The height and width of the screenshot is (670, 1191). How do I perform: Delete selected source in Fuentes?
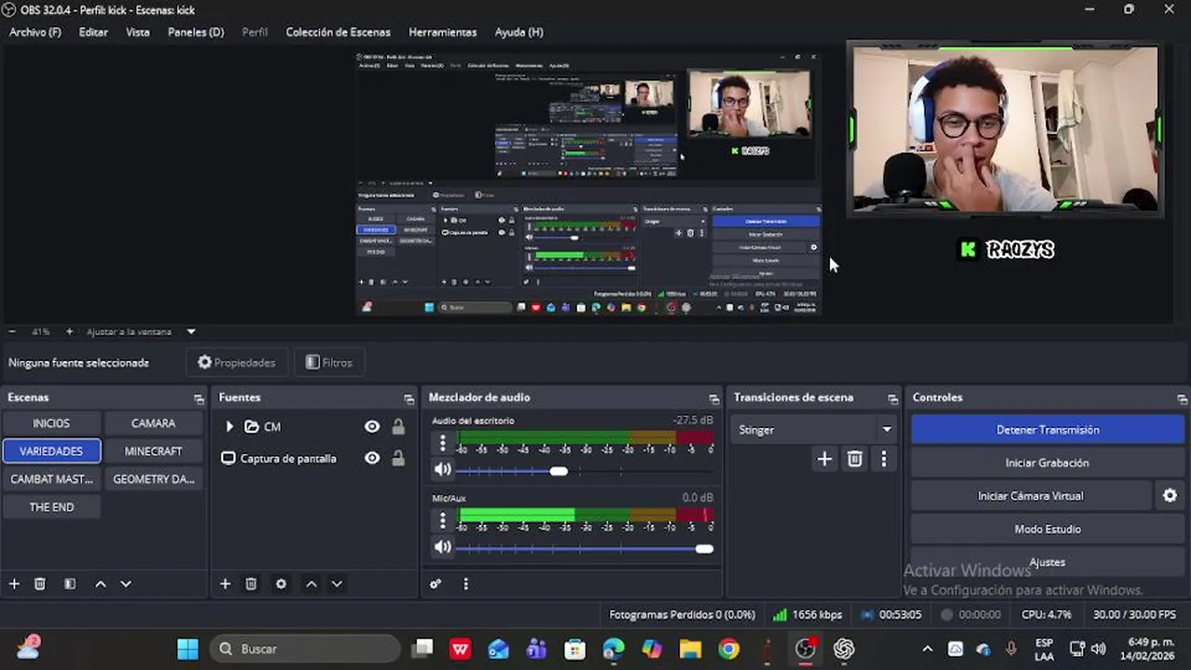[x=251, y=583]
